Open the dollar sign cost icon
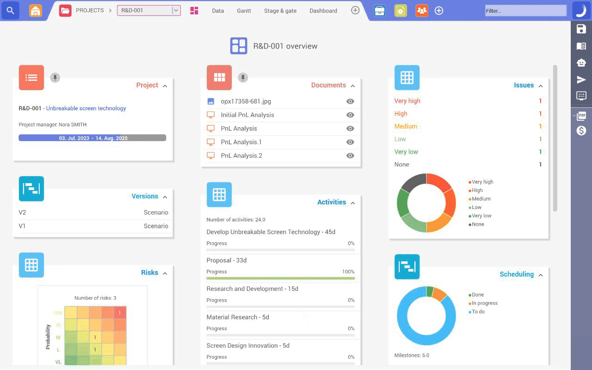Screen dimensions: 592x370 click(x=581, y=131)
